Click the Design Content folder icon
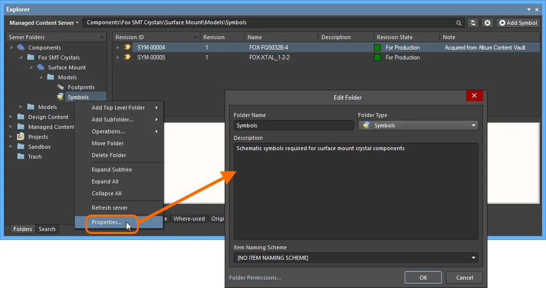The height and width of the screenshot is (288, 546). tap(21, 117)
